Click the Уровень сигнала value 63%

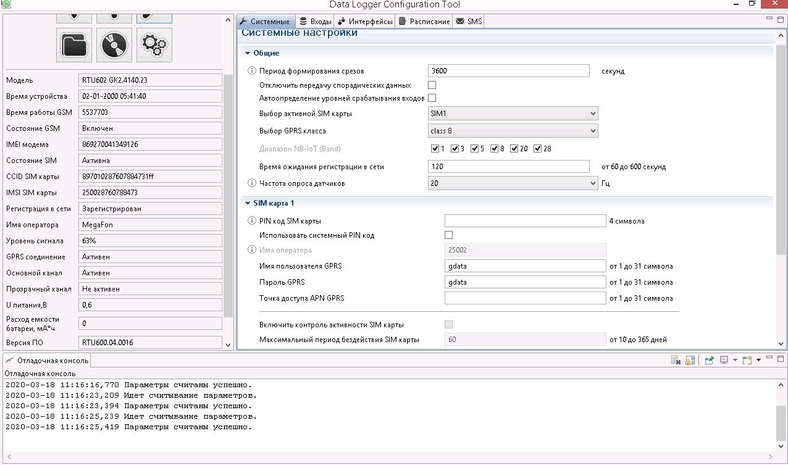click(150, 241)
